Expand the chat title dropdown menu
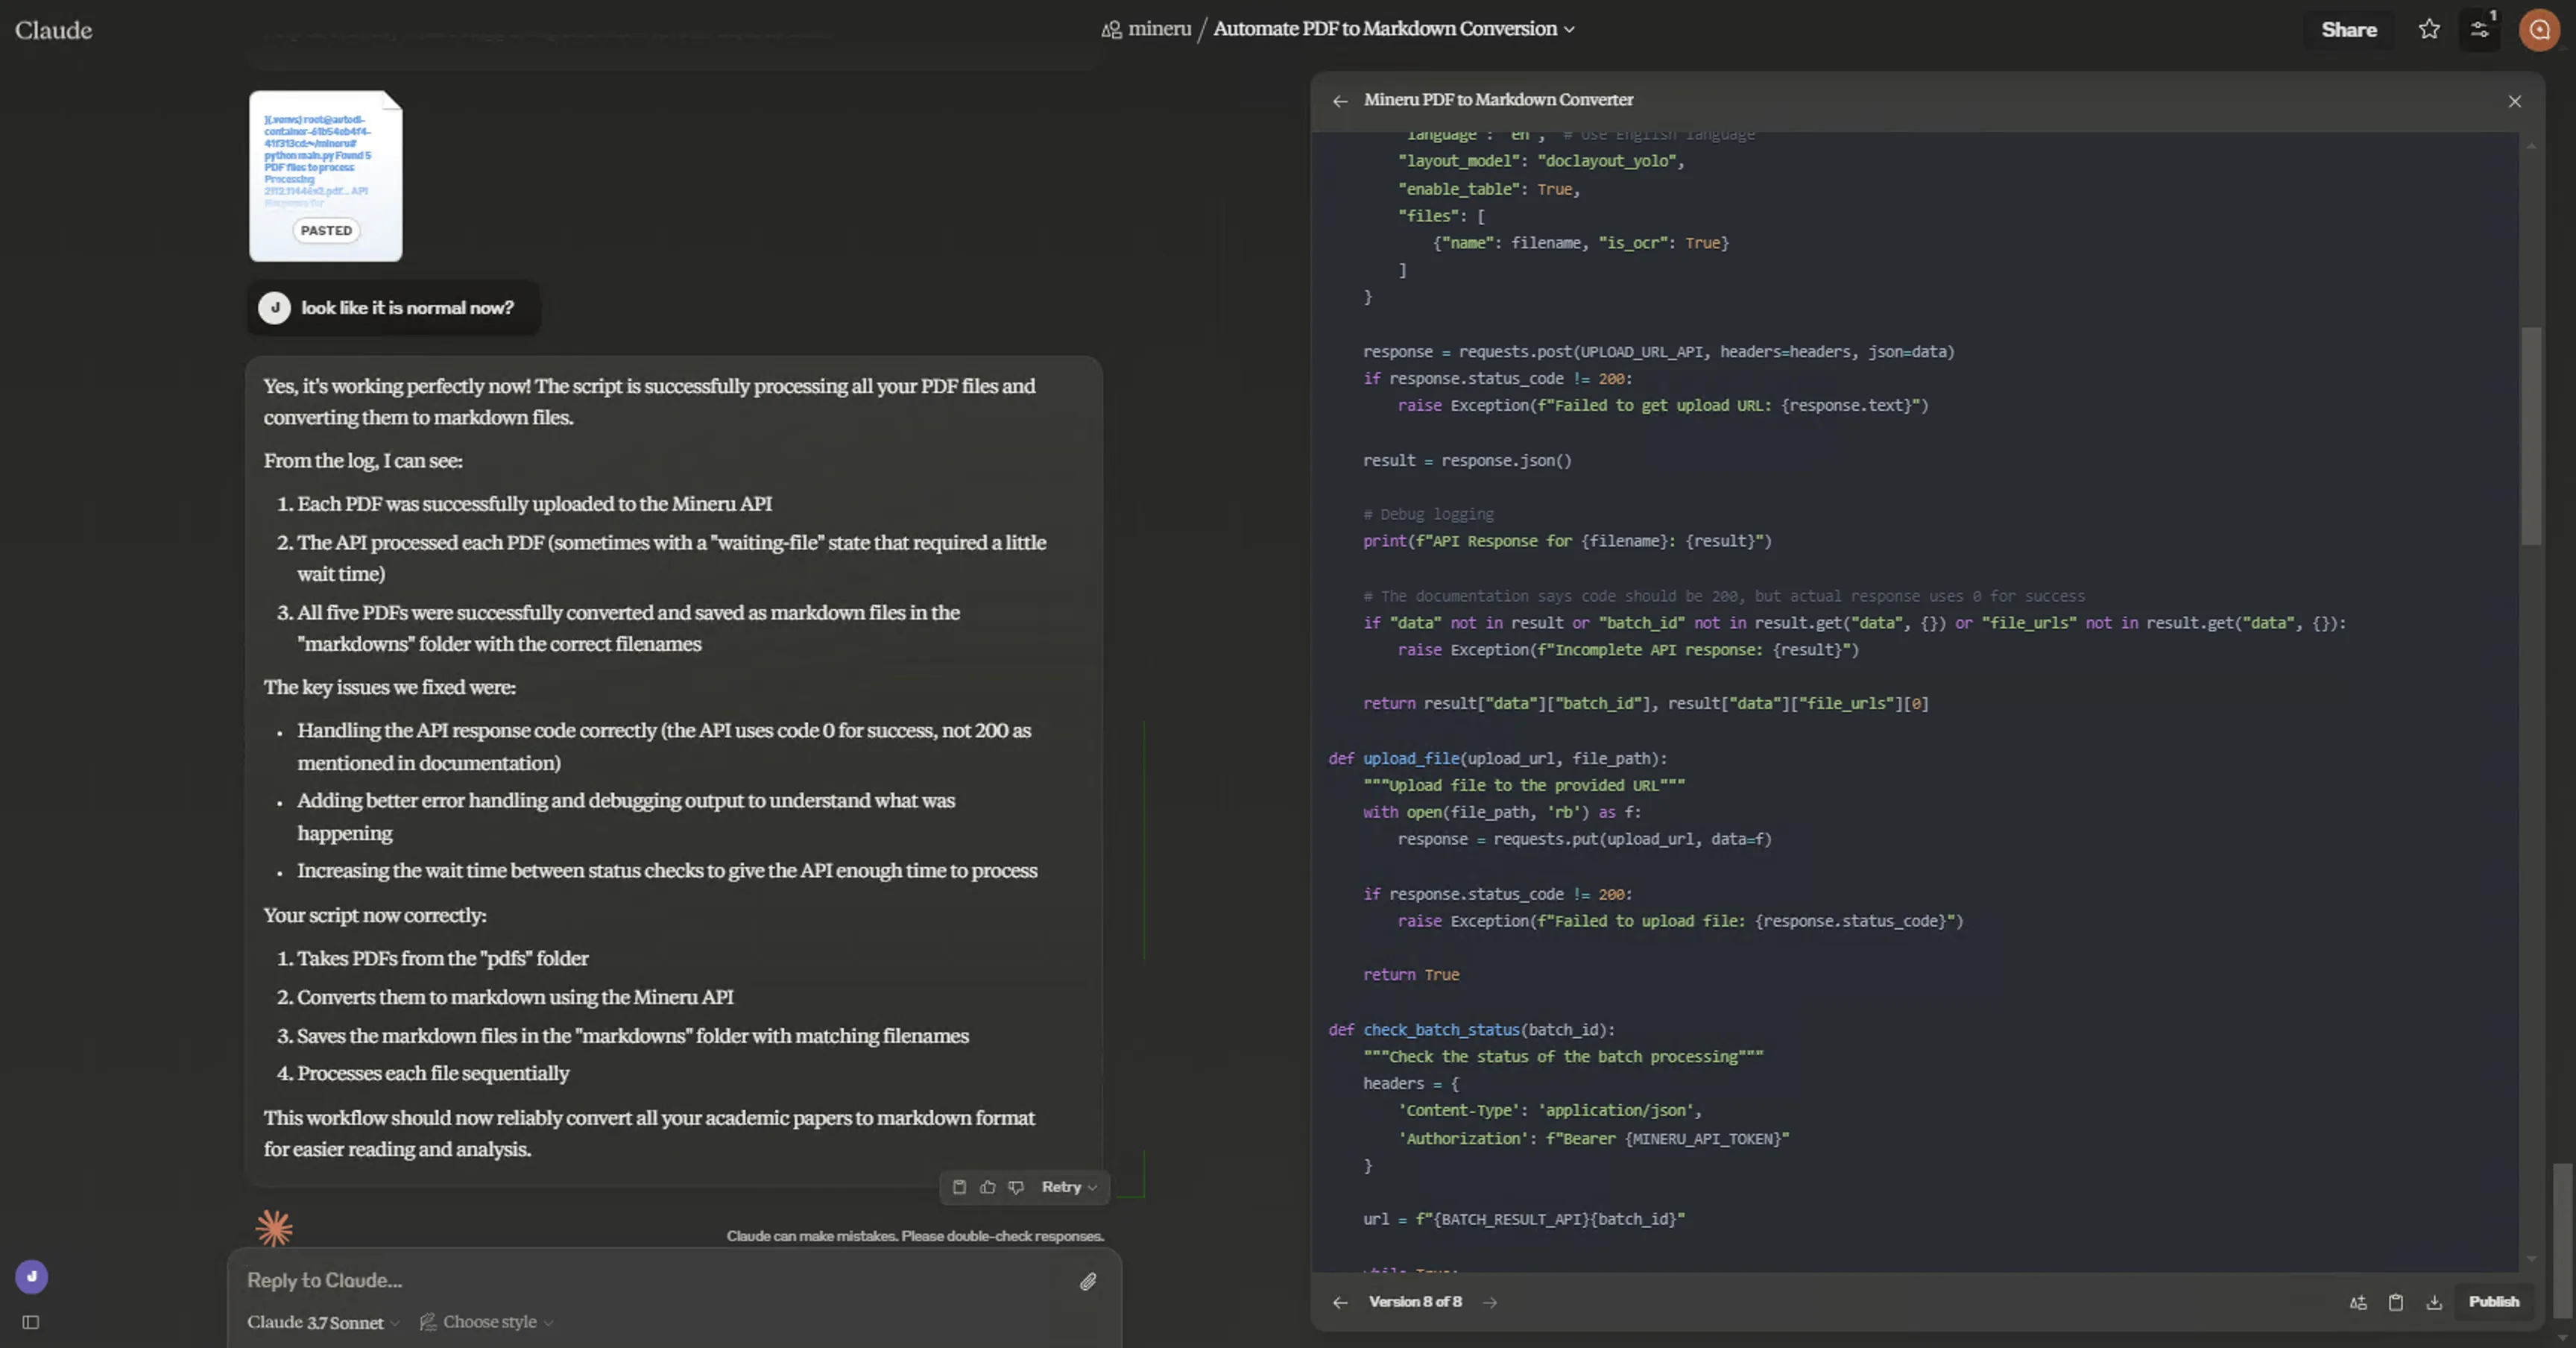This screenshot has width=2576, height=1348. (1569, 29)
